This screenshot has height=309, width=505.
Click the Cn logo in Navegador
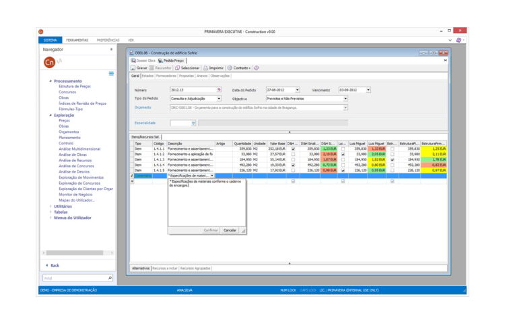point(49,62)
